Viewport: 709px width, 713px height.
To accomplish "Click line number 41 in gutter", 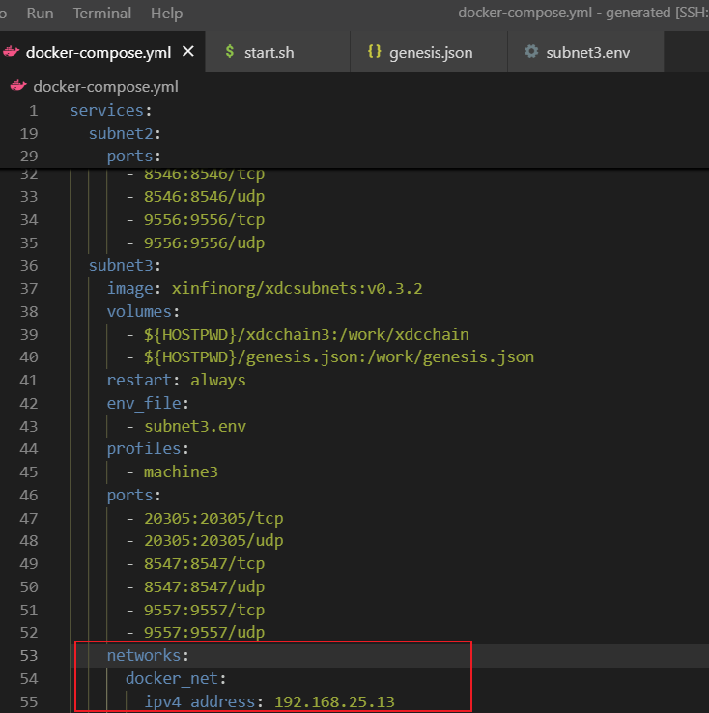I will point(29,380).
